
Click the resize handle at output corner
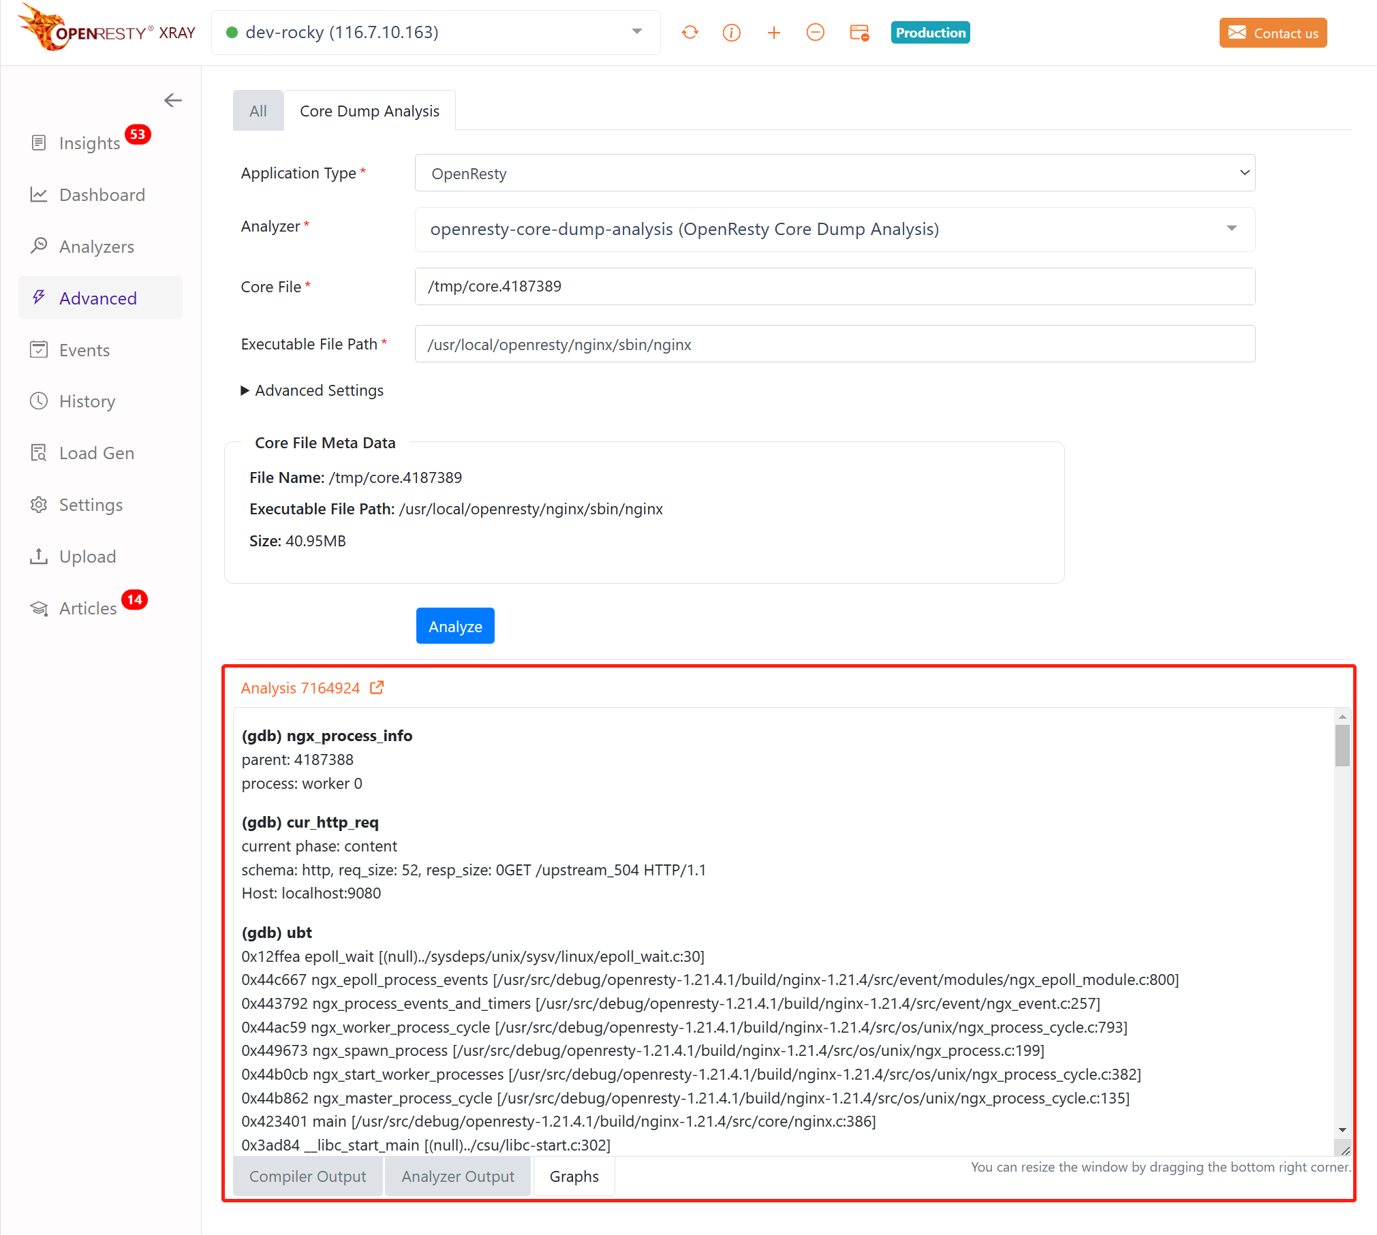[1345, 1151]
